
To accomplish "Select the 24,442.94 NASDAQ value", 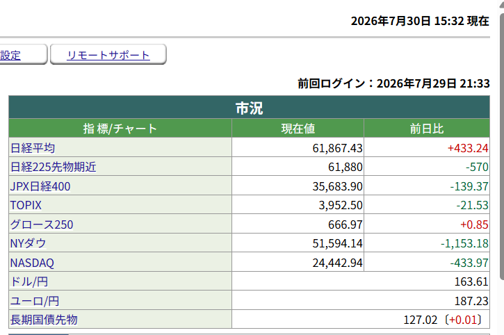I will (337, 263).
